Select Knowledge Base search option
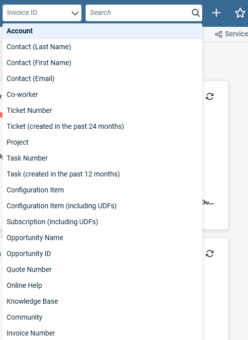Image resolution: width=248 pixels, height=340 pixels. pos(102,301)
